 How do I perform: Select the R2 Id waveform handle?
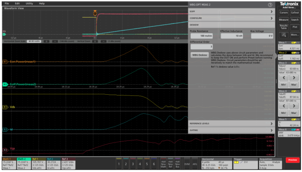tap(5, 129)
